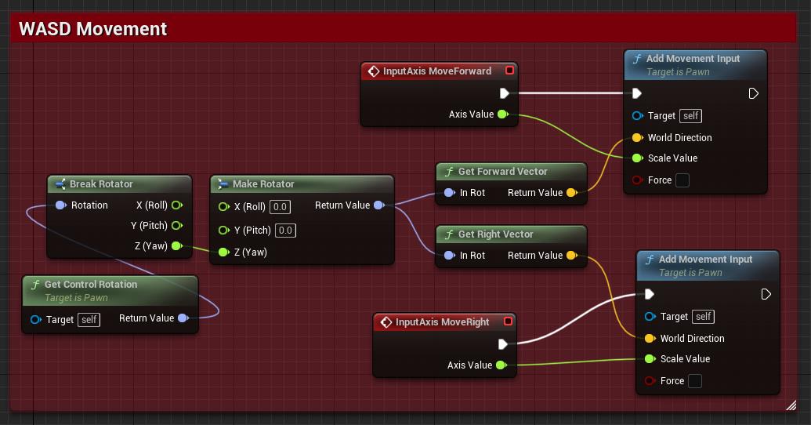The height and width of the screenshot is (425, 811).
Task: Click the World Direction pin on lower Add Movement Input
Action: point(649,339)
